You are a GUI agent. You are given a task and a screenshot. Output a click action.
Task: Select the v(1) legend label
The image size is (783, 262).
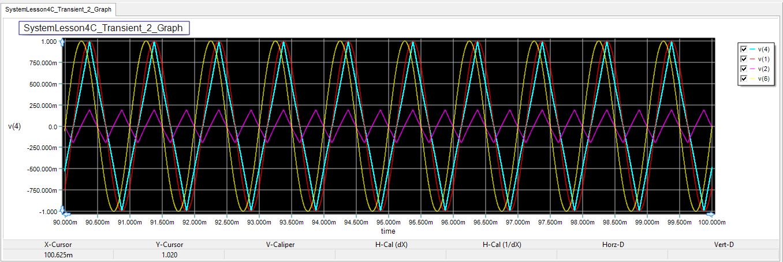[x=763, y=59]
